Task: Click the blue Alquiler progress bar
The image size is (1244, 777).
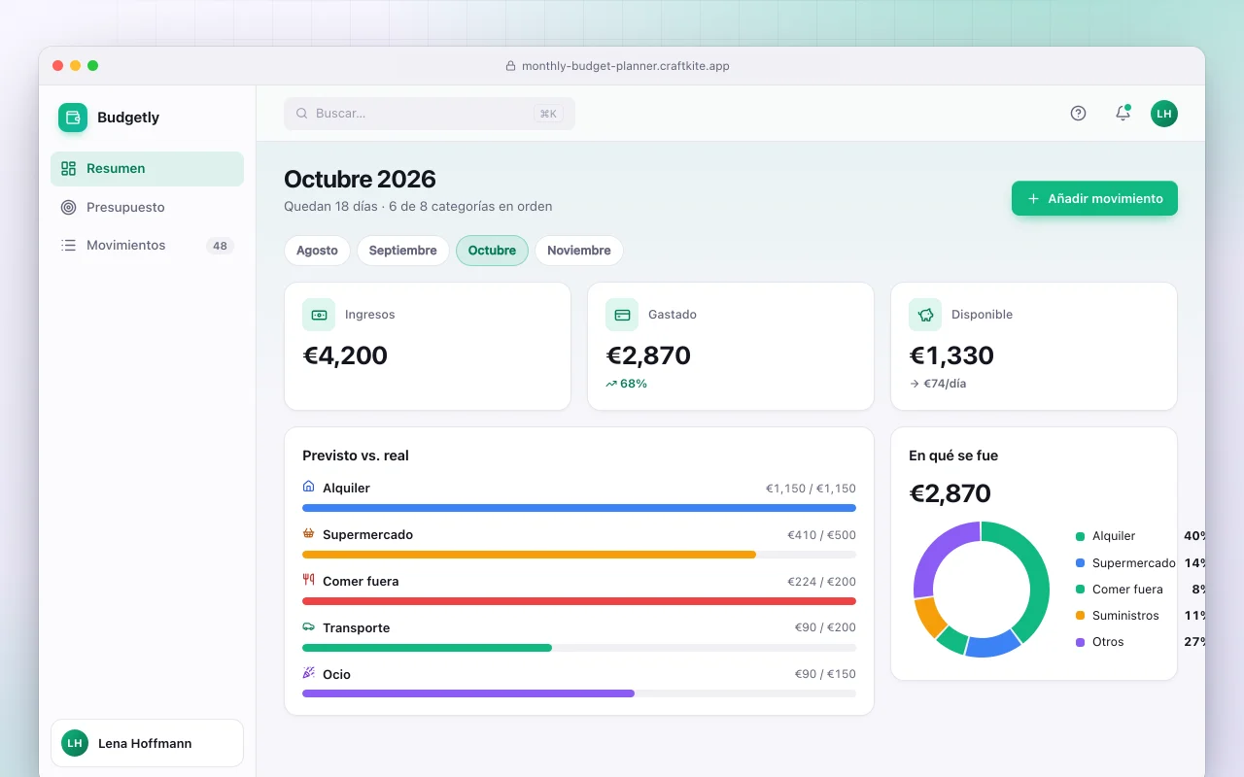Action: click(x=579, y=508)
